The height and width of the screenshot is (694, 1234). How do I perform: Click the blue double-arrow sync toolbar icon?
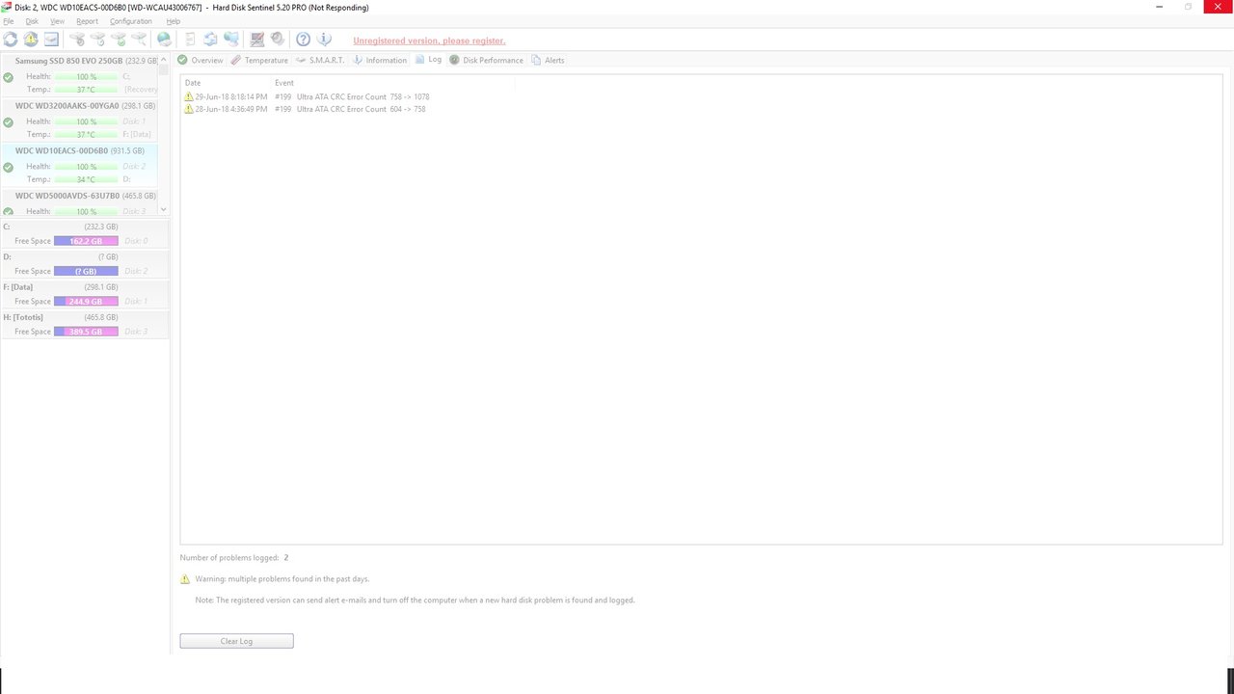[x=210, y=40]
